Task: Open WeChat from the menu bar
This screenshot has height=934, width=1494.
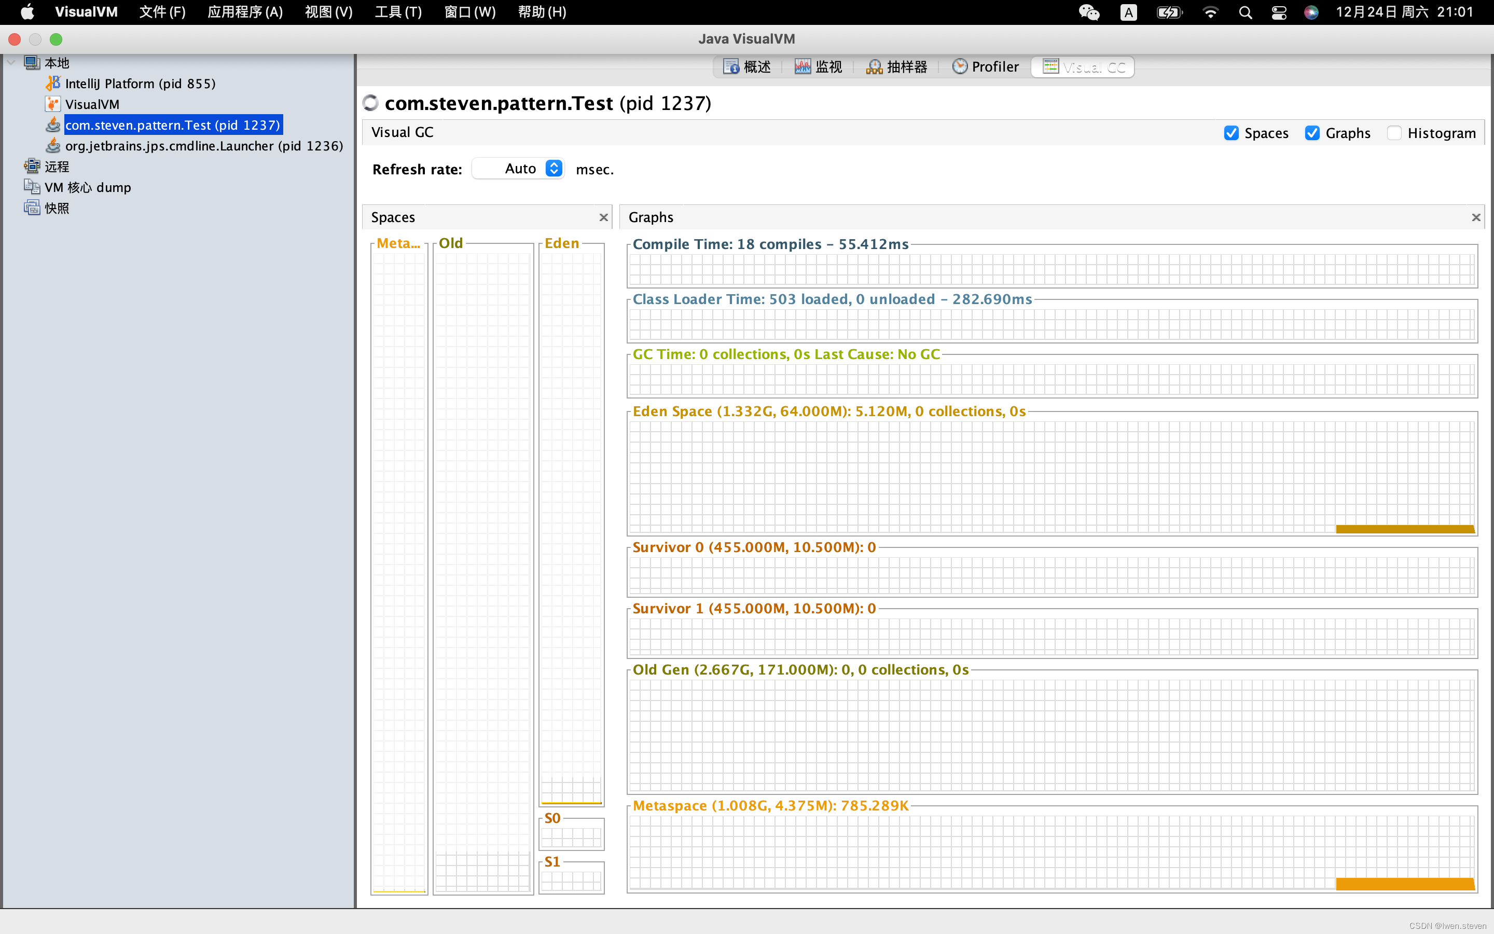Action: pyautogui.click(x=1089, y=12)
